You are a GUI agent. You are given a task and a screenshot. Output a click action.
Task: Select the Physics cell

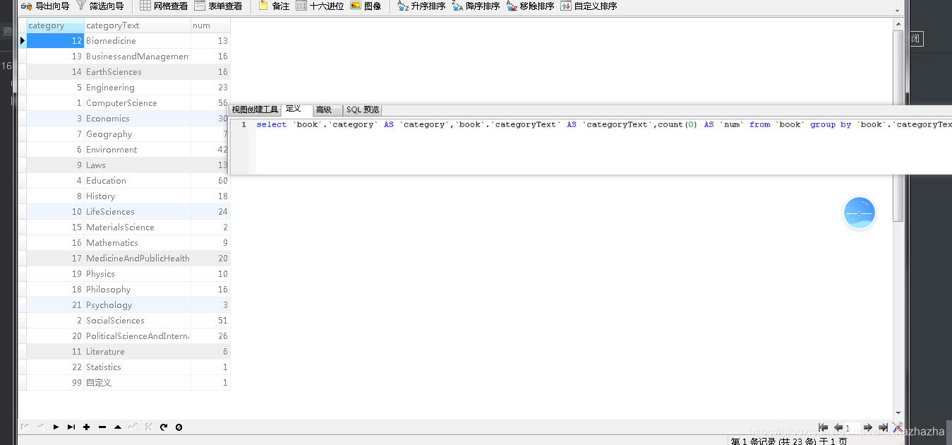(138, 274)
